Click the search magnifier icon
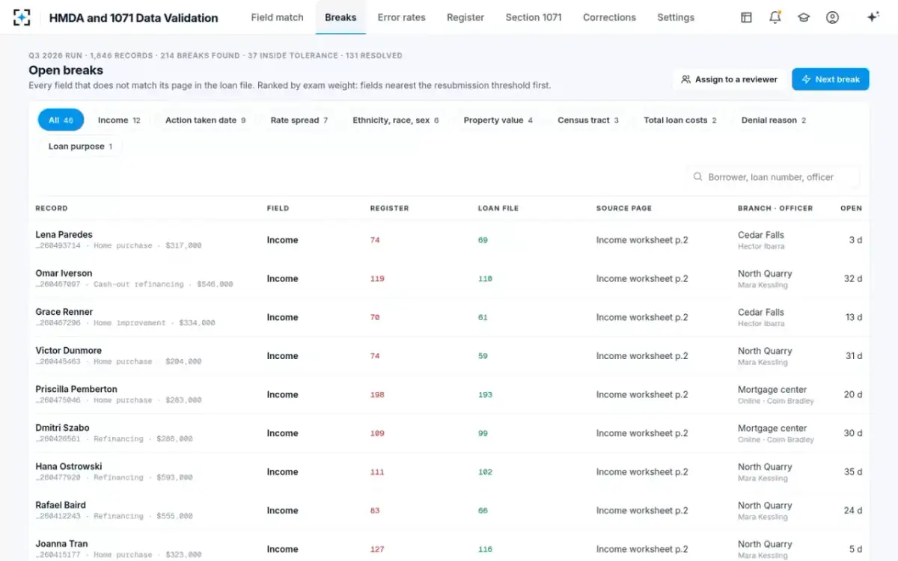The width and height of the screenshot is (898, 561). pos(698,177)
